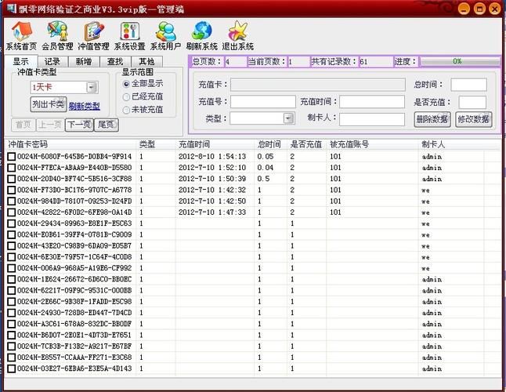Check the box for card 0024H-6080F-645B6-D0BB4-9F914
Image resolution: width=506 pixels, height=392 pixels.
11,157
